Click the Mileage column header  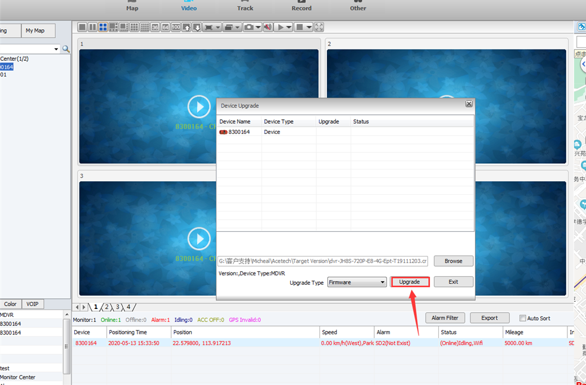pyautogui.click(x=534, y=332)
